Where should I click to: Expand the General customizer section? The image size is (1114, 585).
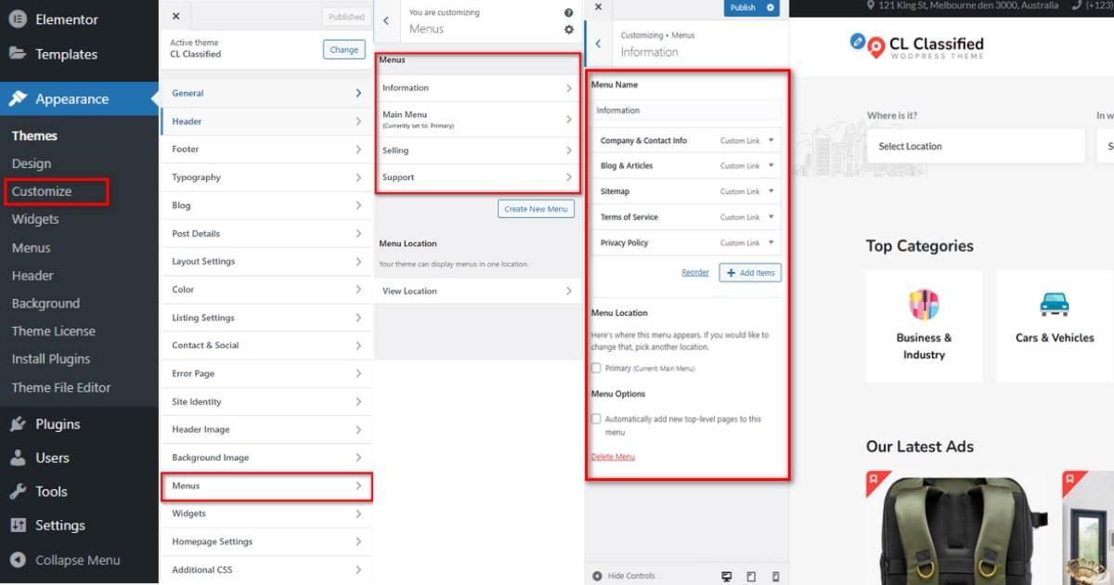(266, 93)
